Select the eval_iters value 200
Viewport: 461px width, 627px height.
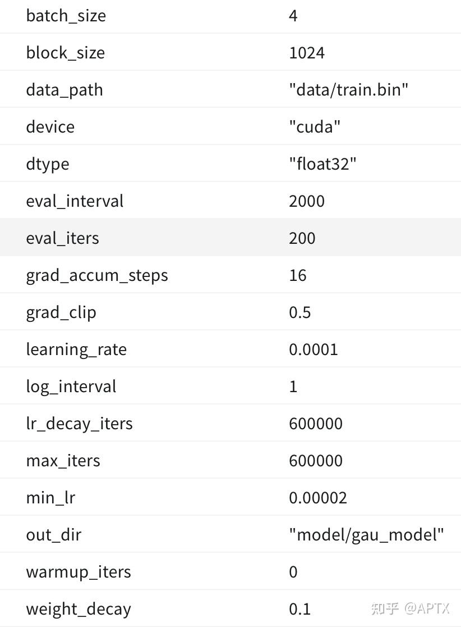pos(302,238)
